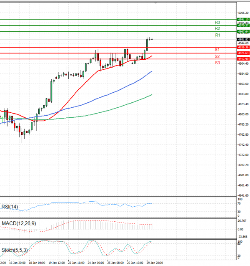Click the R2 resistance label

[217, 28]
